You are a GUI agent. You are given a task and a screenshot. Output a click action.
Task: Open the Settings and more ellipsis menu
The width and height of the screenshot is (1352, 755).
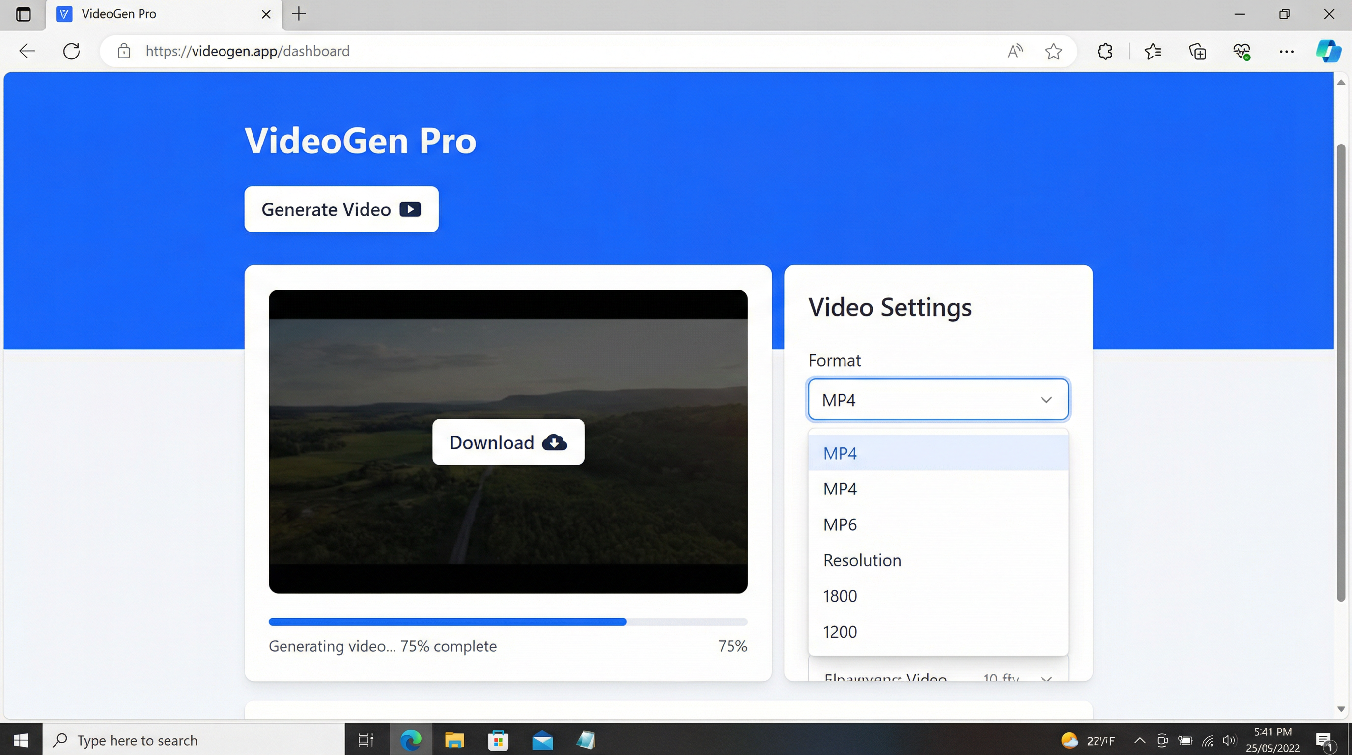tap(1286, 51)
